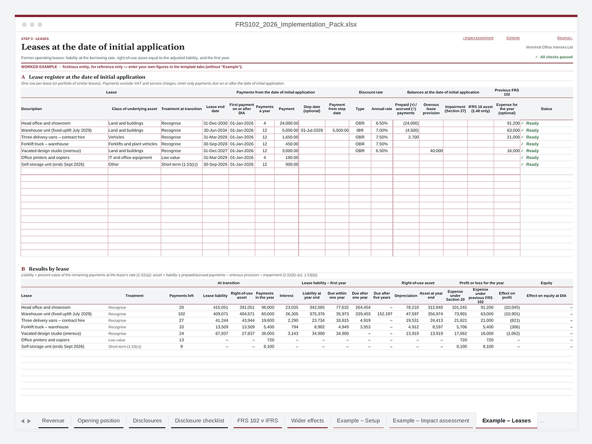592x444 pixels.
Task: Select Office printers and copiers register cell
Action: 64,158
